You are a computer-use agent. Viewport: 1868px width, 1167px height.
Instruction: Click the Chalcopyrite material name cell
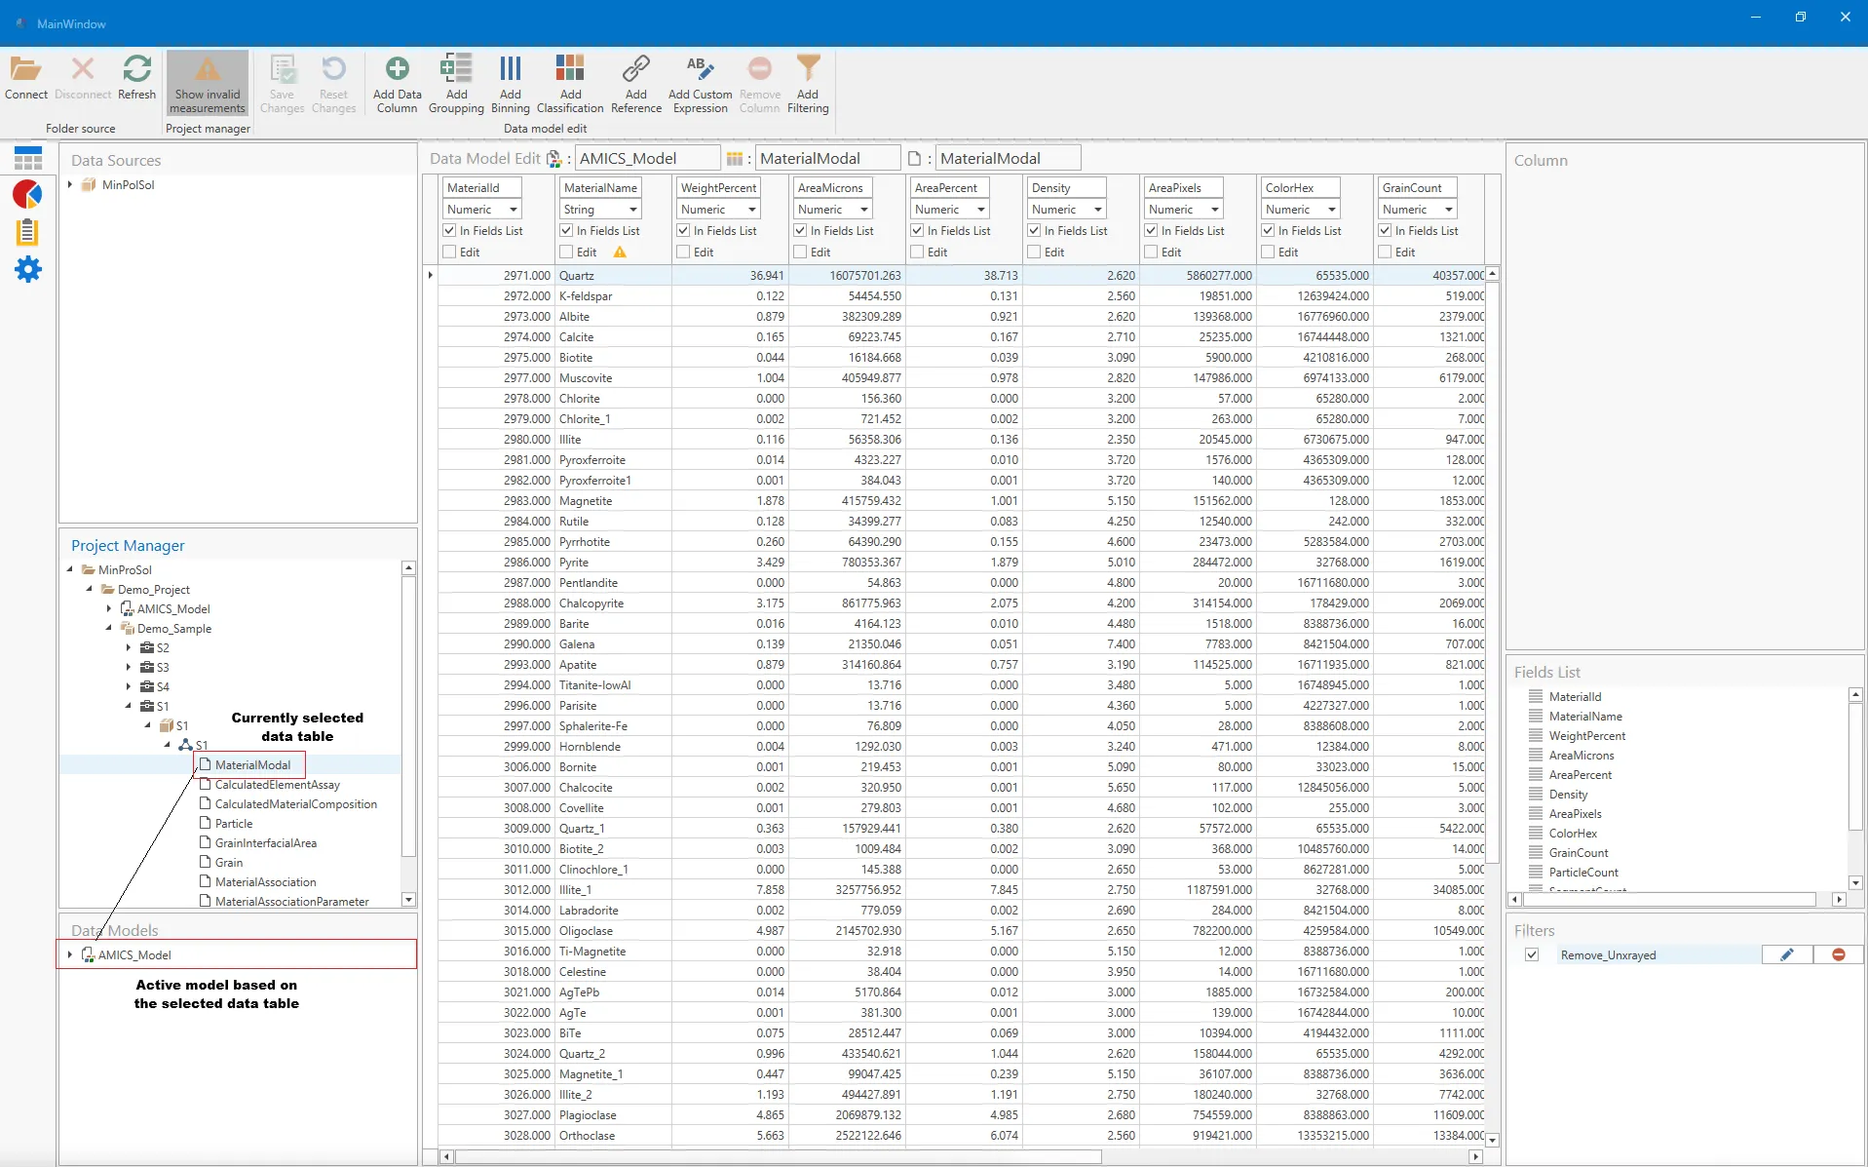coord(613,603)
